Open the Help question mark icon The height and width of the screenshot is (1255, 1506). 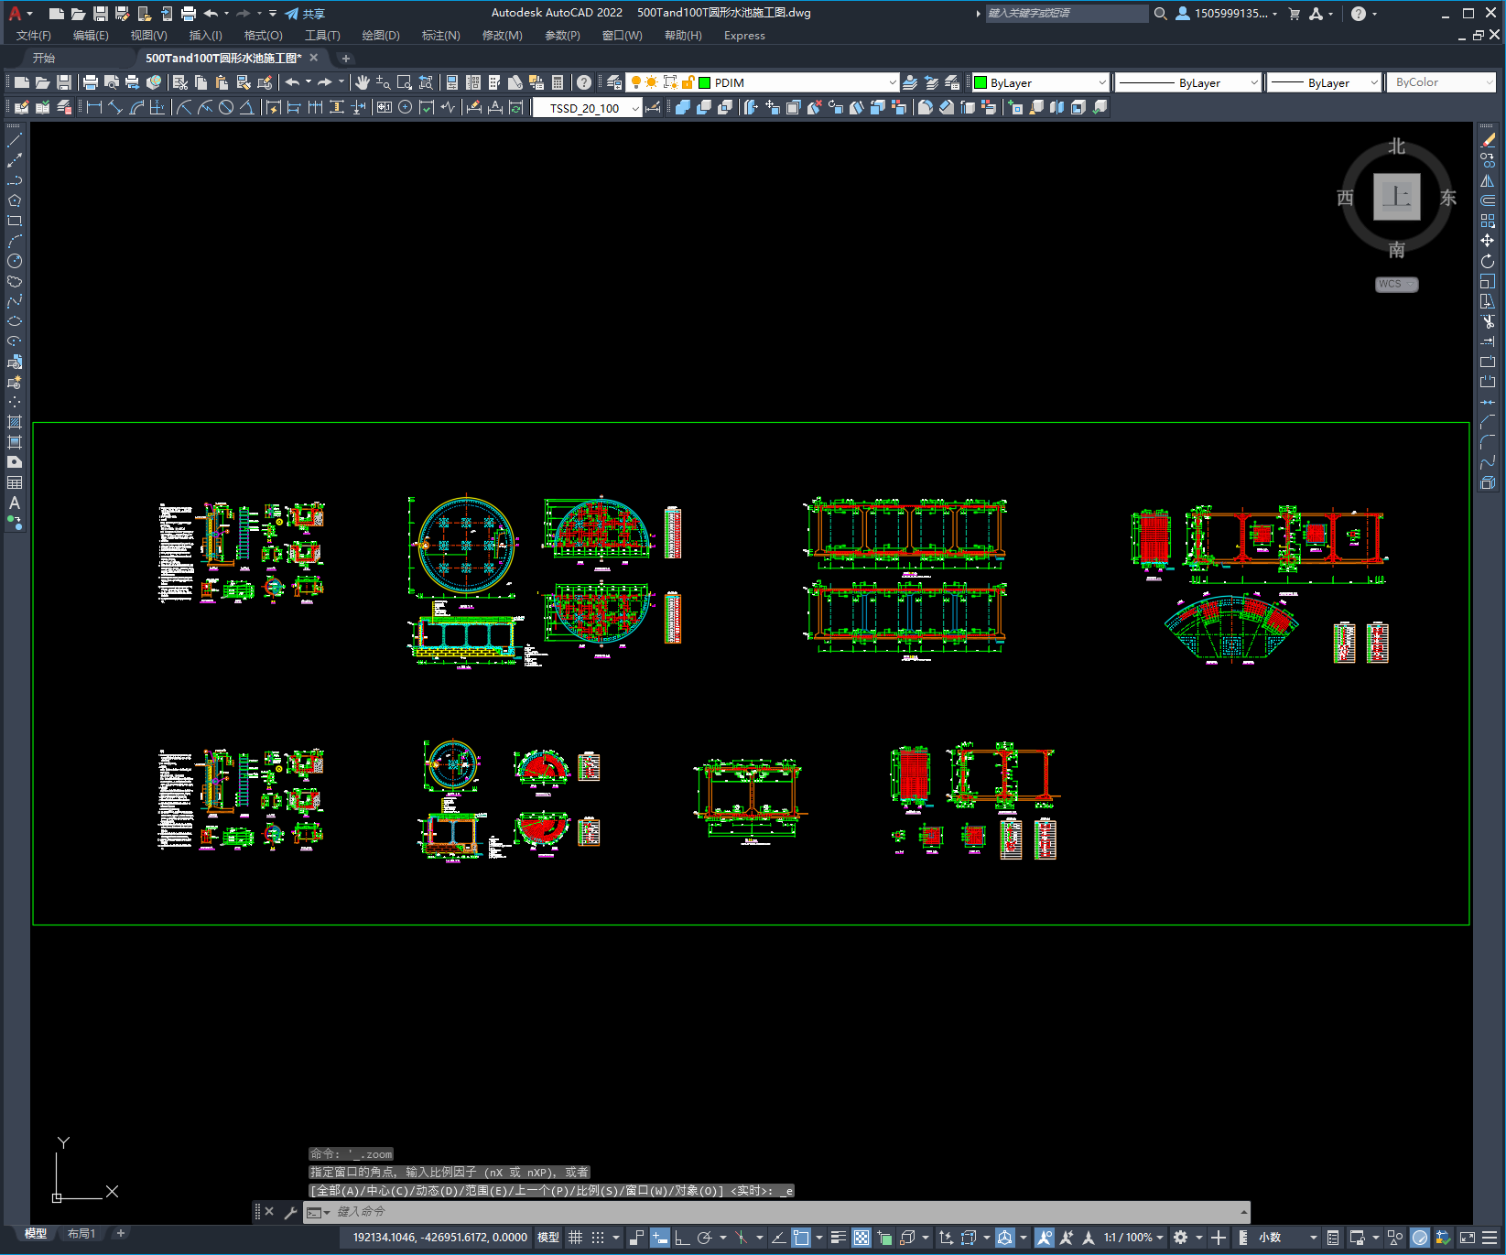[584, 82]
